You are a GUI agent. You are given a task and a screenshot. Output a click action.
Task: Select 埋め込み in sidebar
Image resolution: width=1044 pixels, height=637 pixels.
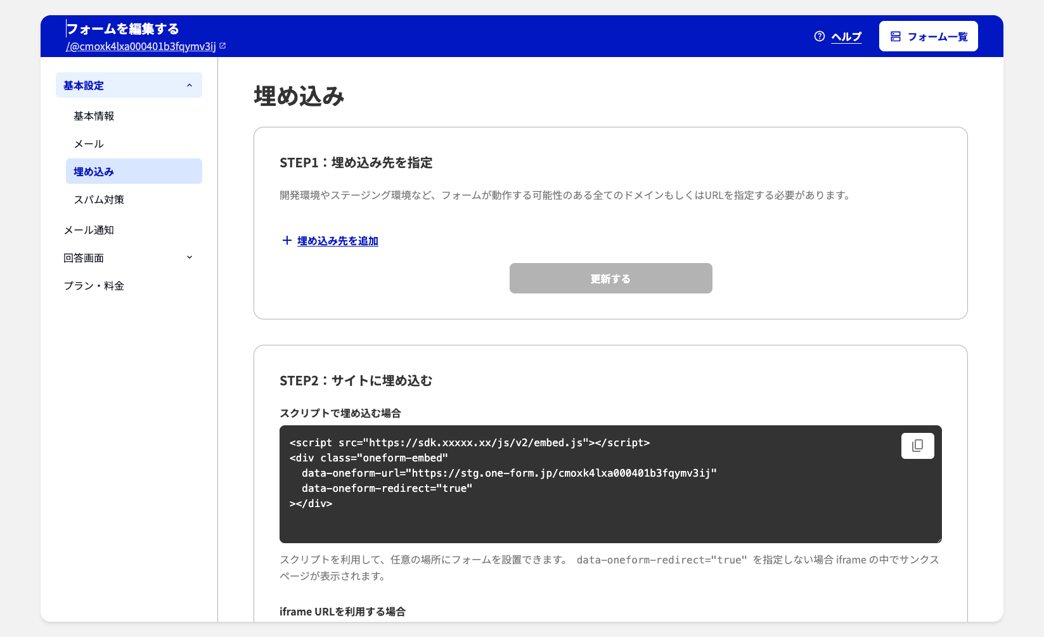134,171
